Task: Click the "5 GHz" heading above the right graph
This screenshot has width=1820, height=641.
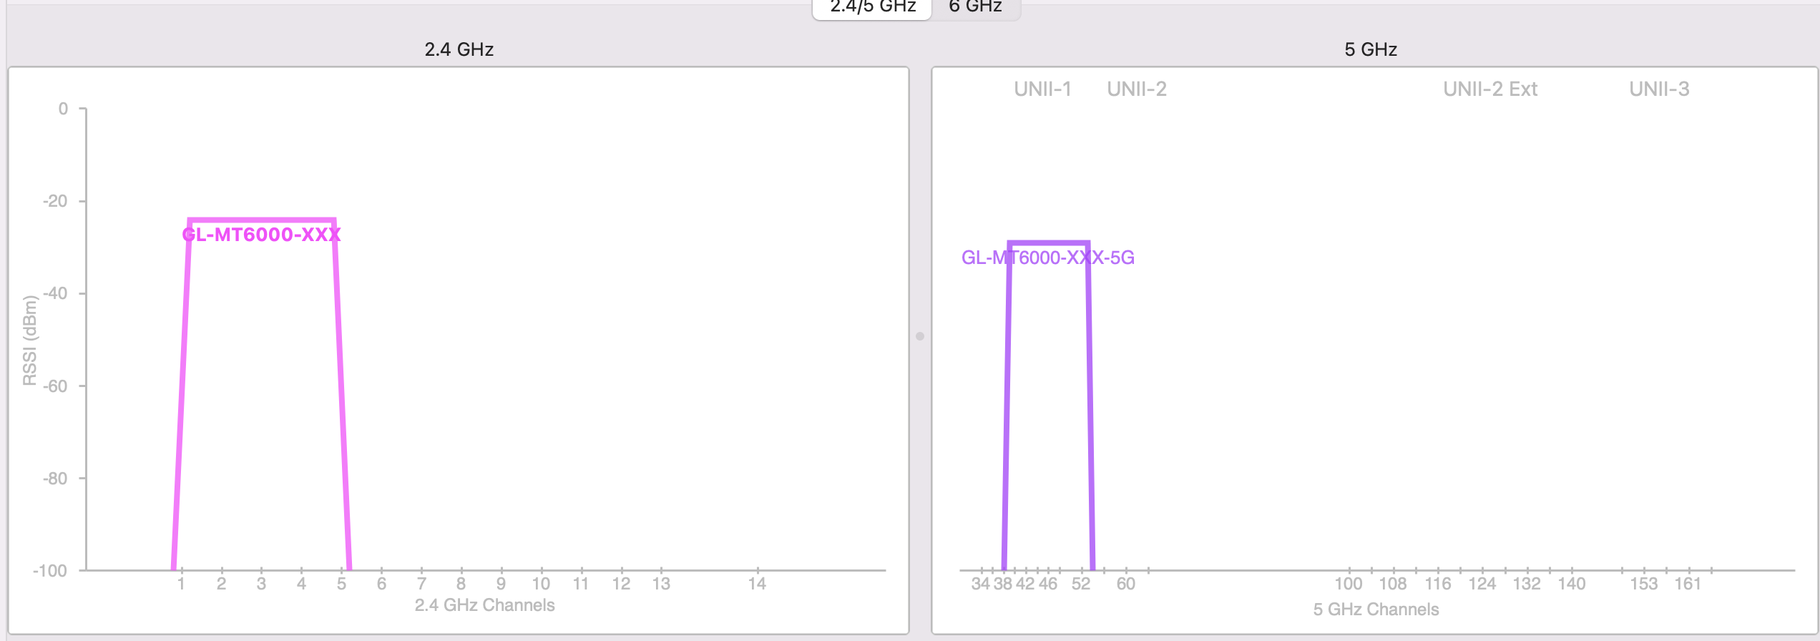Action: click(x=1370, y=49)
